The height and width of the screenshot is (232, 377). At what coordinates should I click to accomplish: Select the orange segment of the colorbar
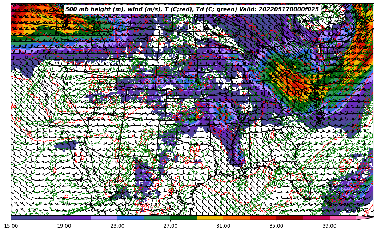coord(236,218)
